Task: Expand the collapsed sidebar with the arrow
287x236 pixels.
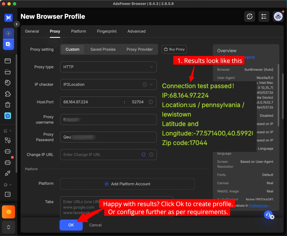Action: [17, 24]
